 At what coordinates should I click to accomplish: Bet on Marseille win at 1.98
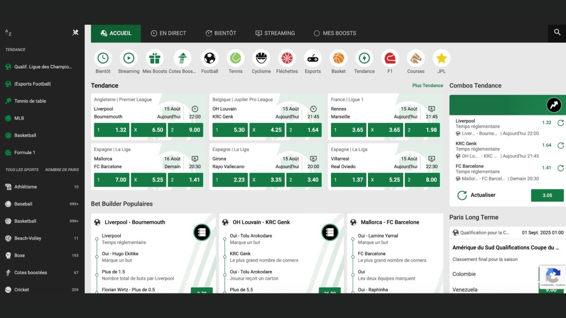tap(422, 130)
